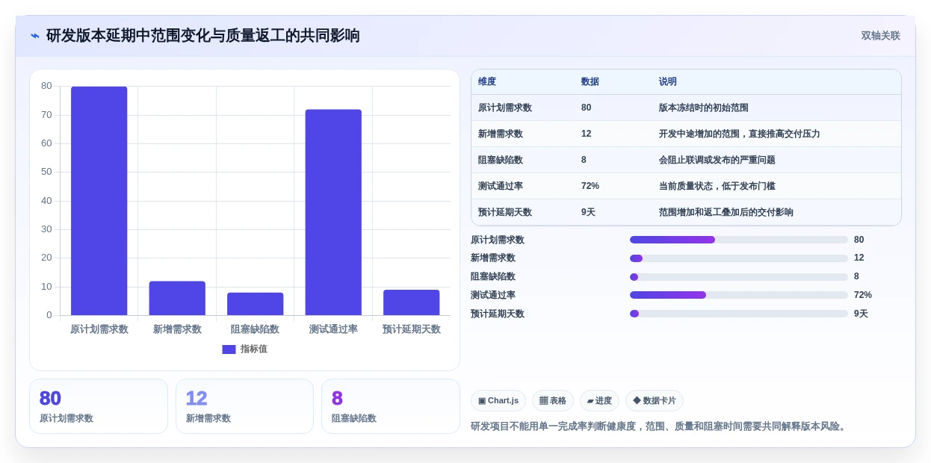Viewport: 931px width, 463px height.
Task: Click the lightning icon beside the title
Action: click(x=35, y=36)
